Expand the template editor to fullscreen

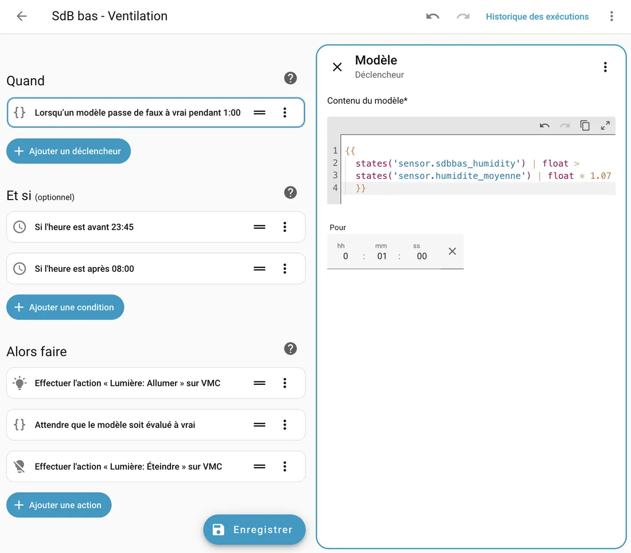(605, 126)
